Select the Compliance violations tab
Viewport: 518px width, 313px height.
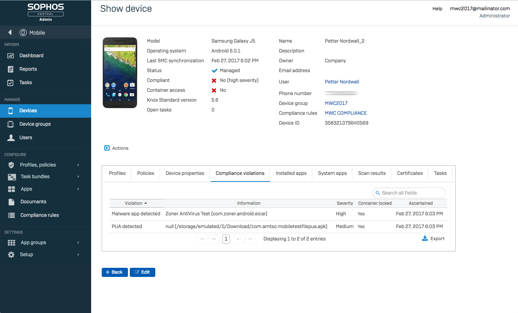(x=240, y=173)
